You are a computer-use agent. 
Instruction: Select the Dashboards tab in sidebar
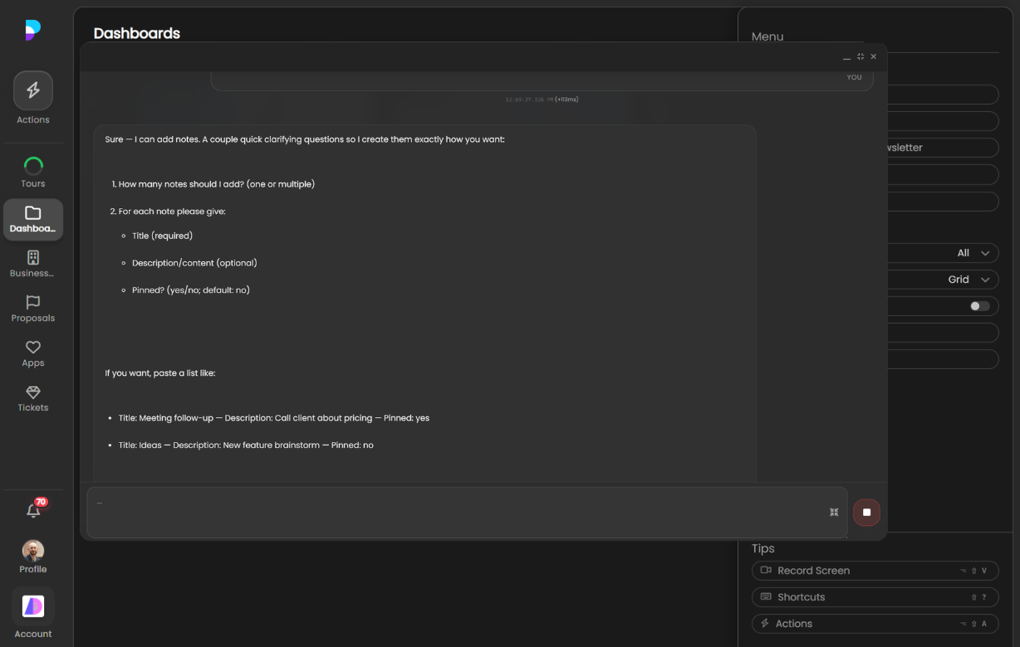[x=33, y=220]
